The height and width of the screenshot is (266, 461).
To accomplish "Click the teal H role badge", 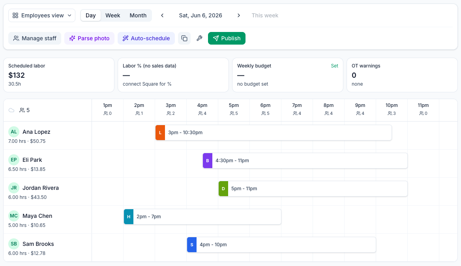I will 129,217.
